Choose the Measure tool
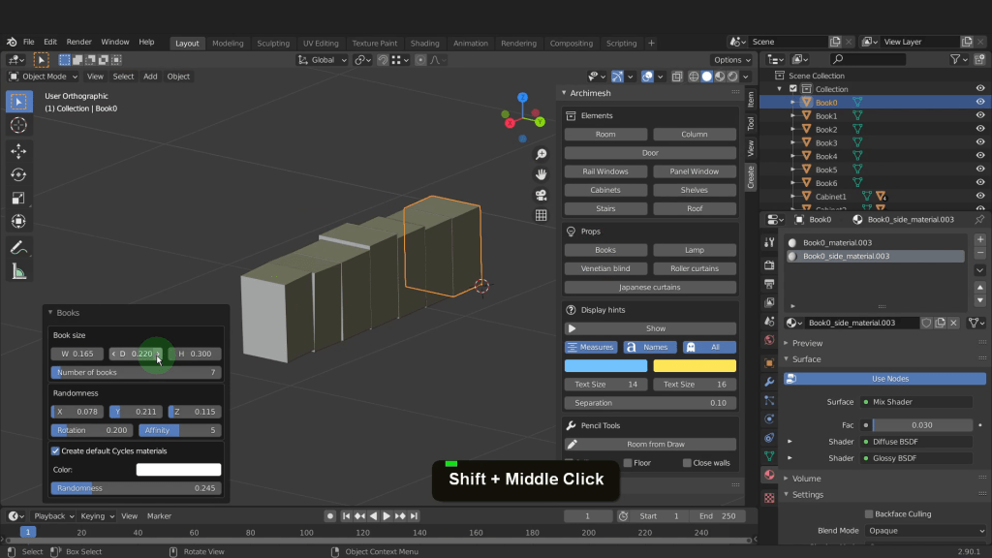The height and width of the screenshot is (558, 992). [x=18, y=272]
